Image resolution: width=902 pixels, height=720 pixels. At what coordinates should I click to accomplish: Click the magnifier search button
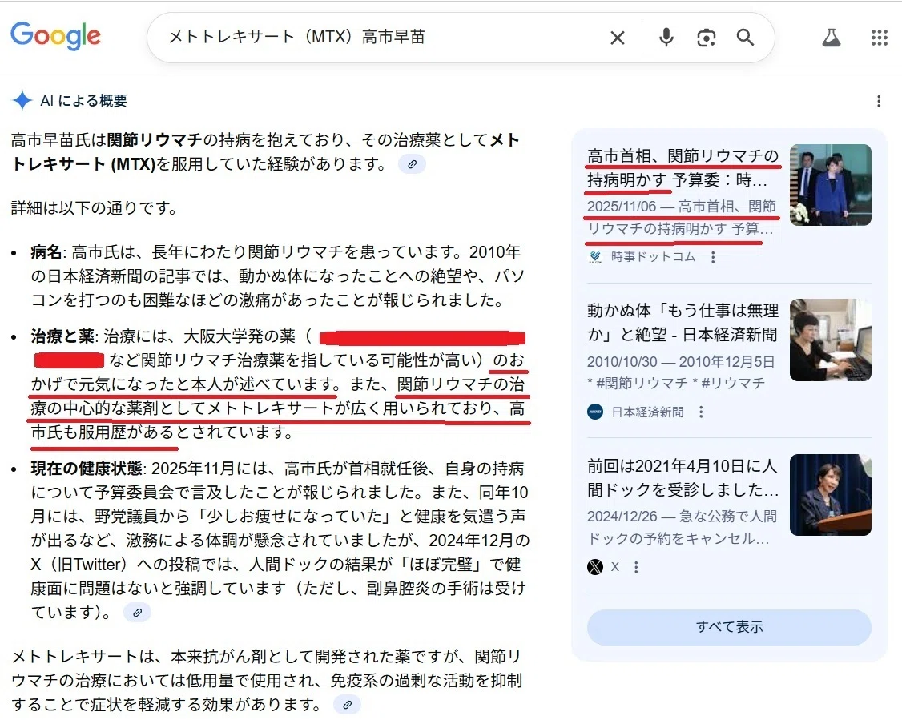click(745, 38)
